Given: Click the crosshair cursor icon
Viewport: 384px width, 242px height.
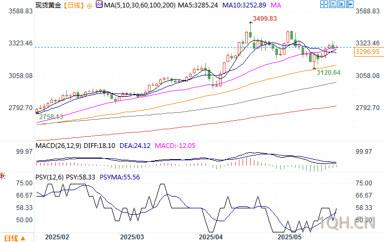Looking at the screenshot, I should pos(324,4).
